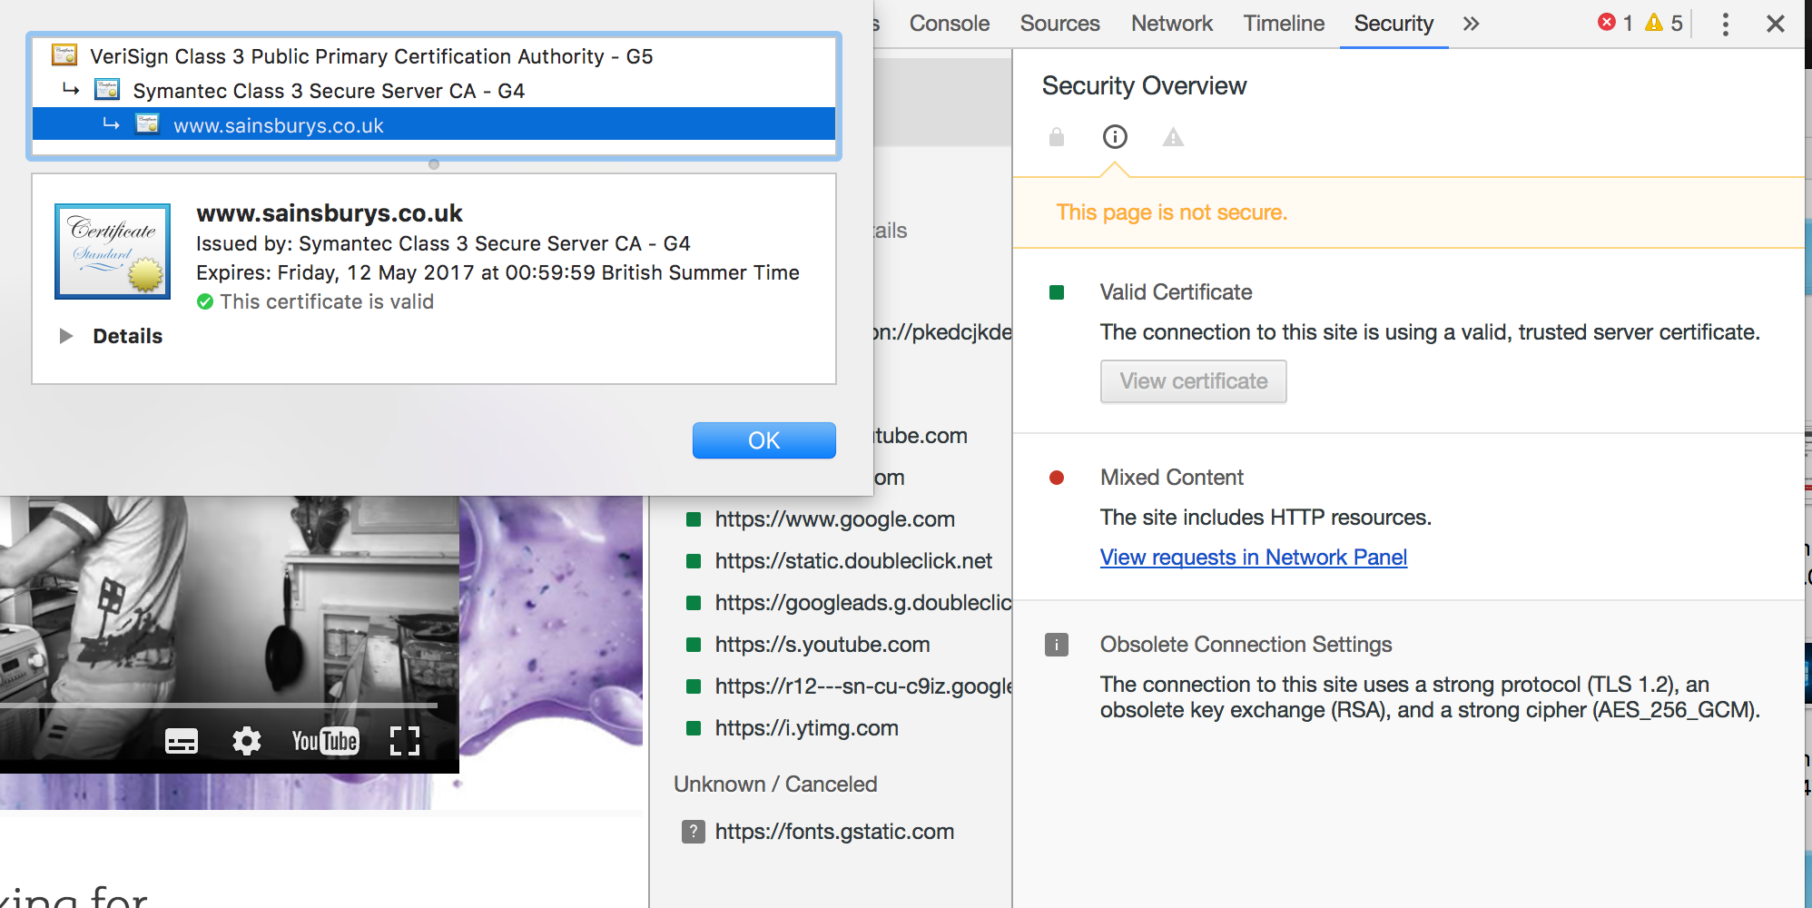
Task: Select https://static.doubleclick.net origin
Action: tap(853, 561)
